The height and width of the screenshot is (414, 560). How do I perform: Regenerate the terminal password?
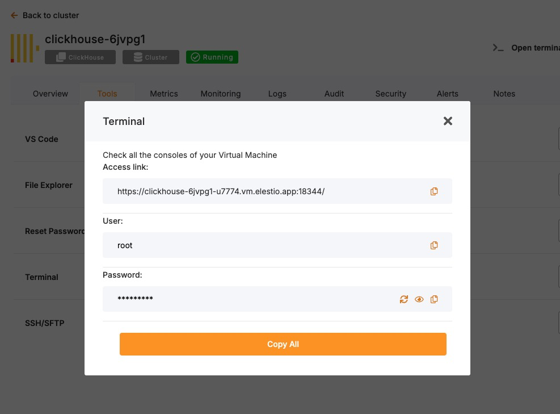404,299
